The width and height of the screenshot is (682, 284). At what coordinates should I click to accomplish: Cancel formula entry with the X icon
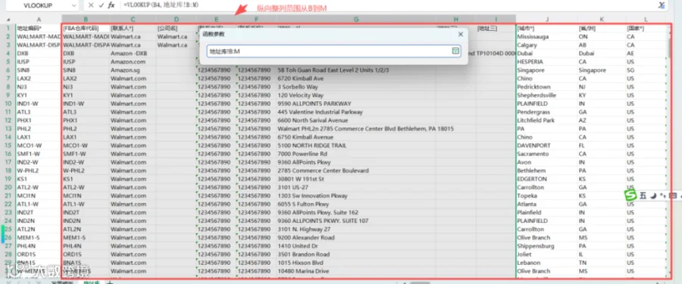click(90, 5)
